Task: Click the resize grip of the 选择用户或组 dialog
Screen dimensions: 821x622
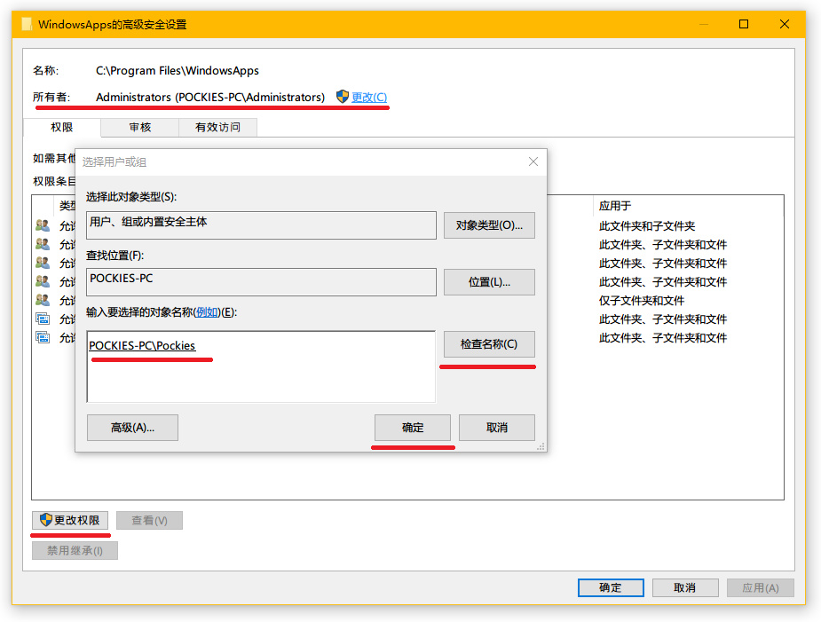Action: point(541,447)
